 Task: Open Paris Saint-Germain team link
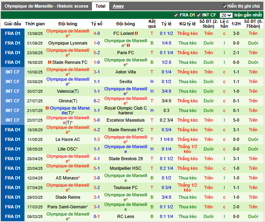tap(67, 207)
